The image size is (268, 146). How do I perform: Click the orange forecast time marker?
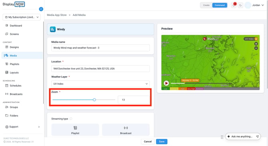click(190, 81)
